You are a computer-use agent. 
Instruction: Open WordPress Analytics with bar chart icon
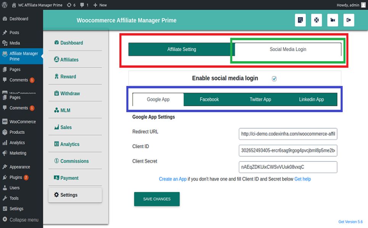tap(14, 142)
